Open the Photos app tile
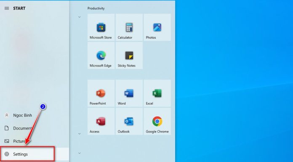 click(x=157, y=27)
